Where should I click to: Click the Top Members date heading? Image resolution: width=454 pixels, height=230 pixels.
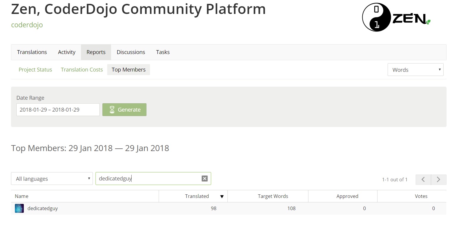[x=90, y=148]
